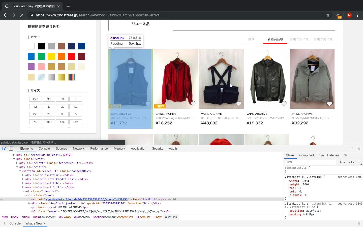
Task: Collapse the ul itemList node
Action: [23, 191]
